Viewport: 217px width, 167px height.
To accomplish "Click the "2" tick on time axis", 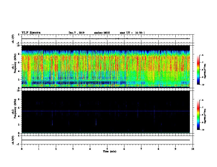I will (x=56, y=149).
